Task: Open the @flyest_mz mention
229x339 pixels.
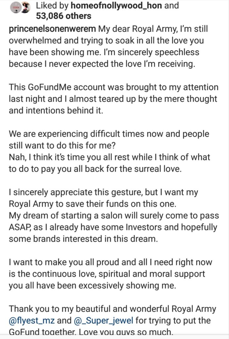Action: tap(31, 320)
